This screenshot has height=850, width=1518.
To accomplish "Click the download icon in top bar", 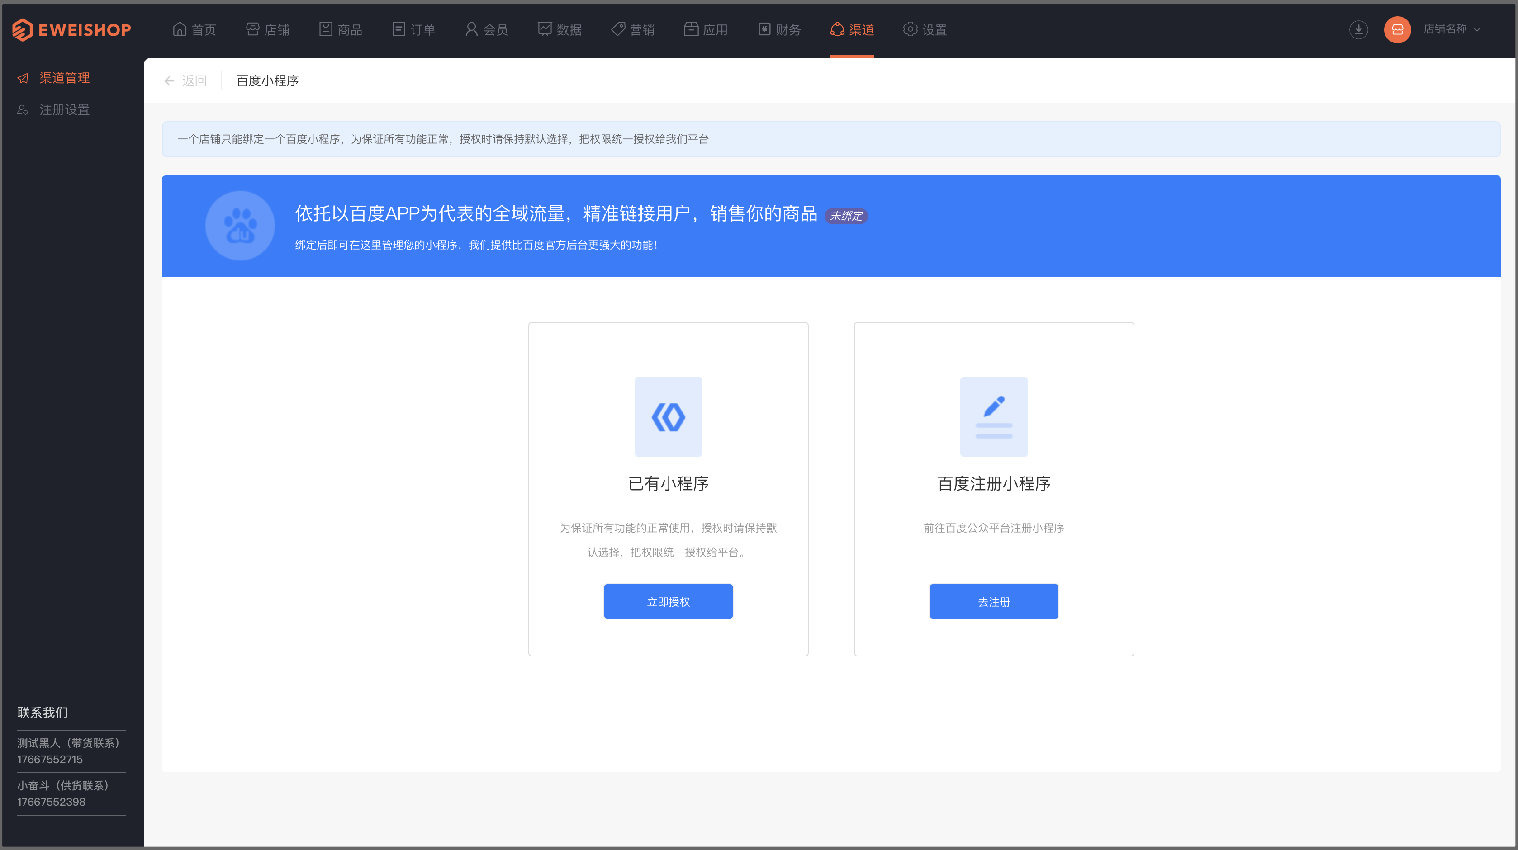I will point(1359,29).
